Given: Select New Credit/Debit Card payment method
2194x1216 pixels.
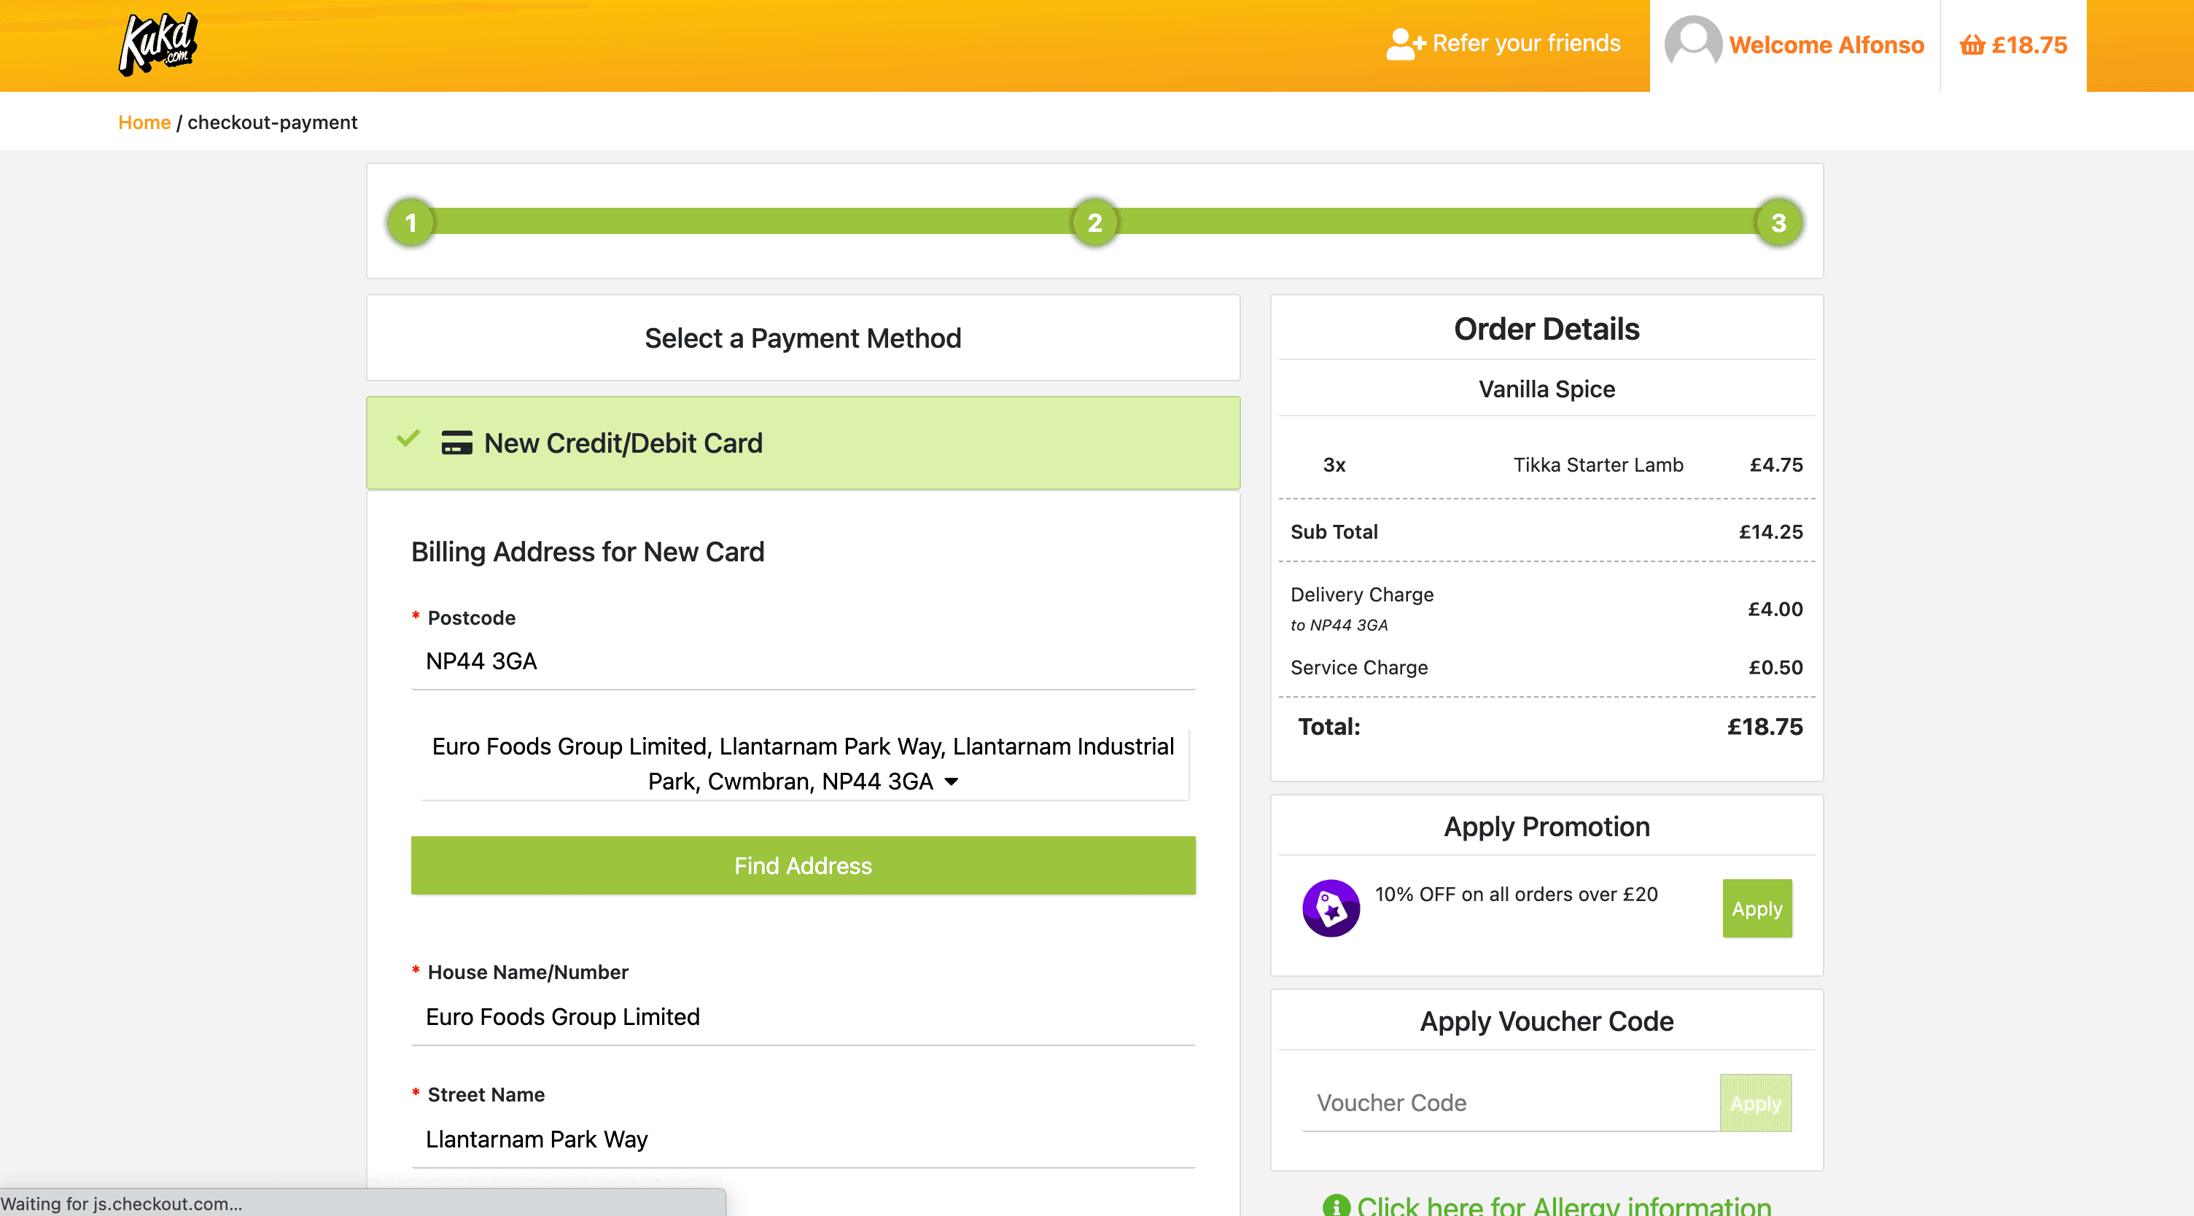Looking at the screenshot, I should [802, 443].
